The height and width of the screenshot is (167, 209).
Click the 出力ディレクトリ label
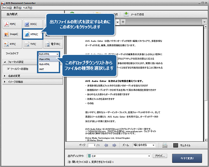[76, 156]
